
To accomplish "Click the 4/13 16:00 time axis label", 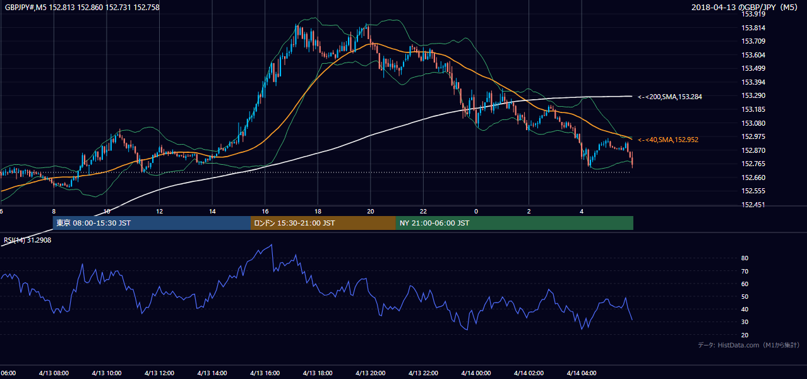I will 265,373.
